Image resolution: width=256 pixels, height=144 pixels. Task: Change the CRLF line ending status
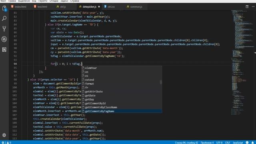pyautogui.click(x=228, y=142)
